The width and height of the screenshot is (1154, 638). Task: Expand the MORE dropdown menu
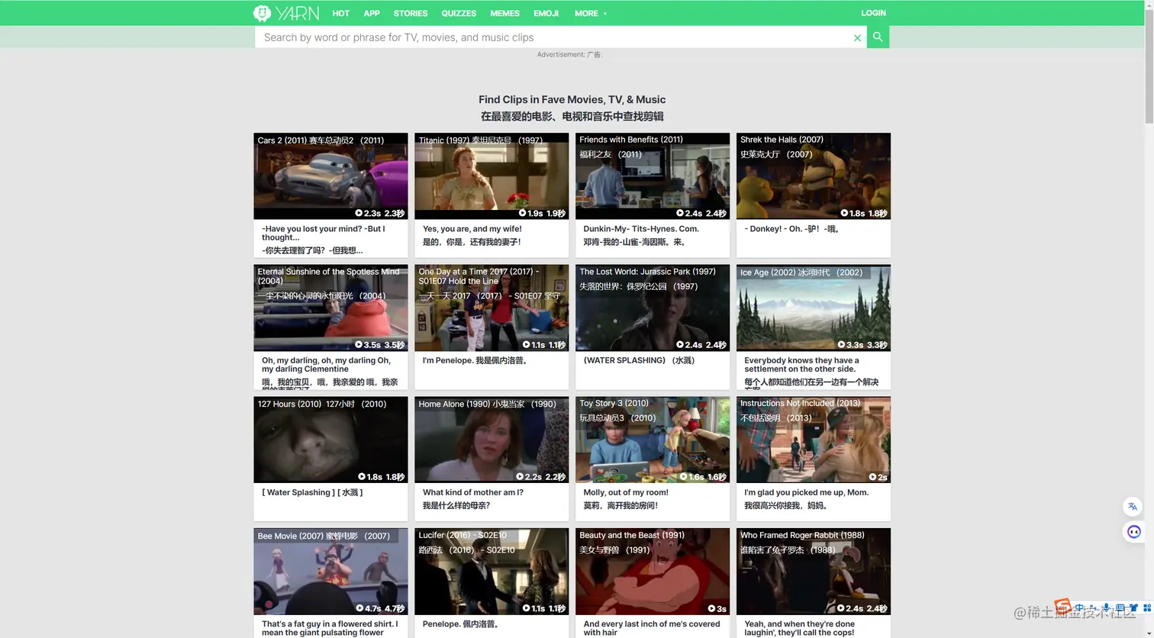point(591,13)
